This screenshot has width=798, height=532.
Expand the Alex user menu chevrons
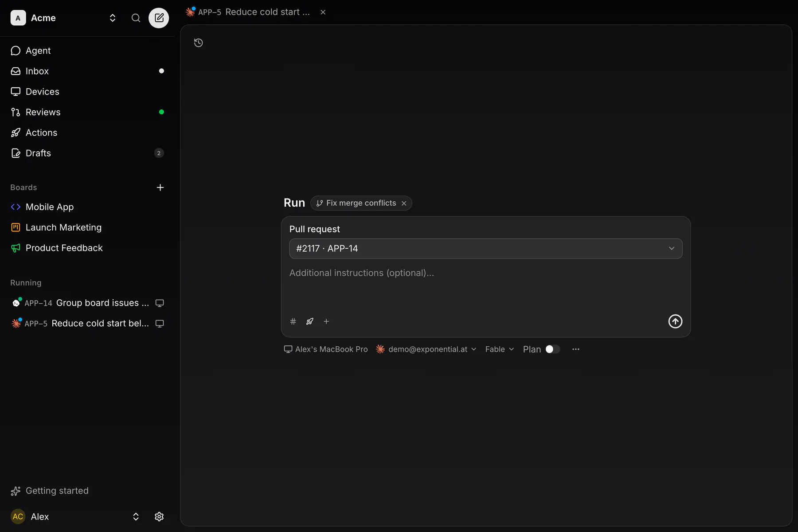(136, 516)
